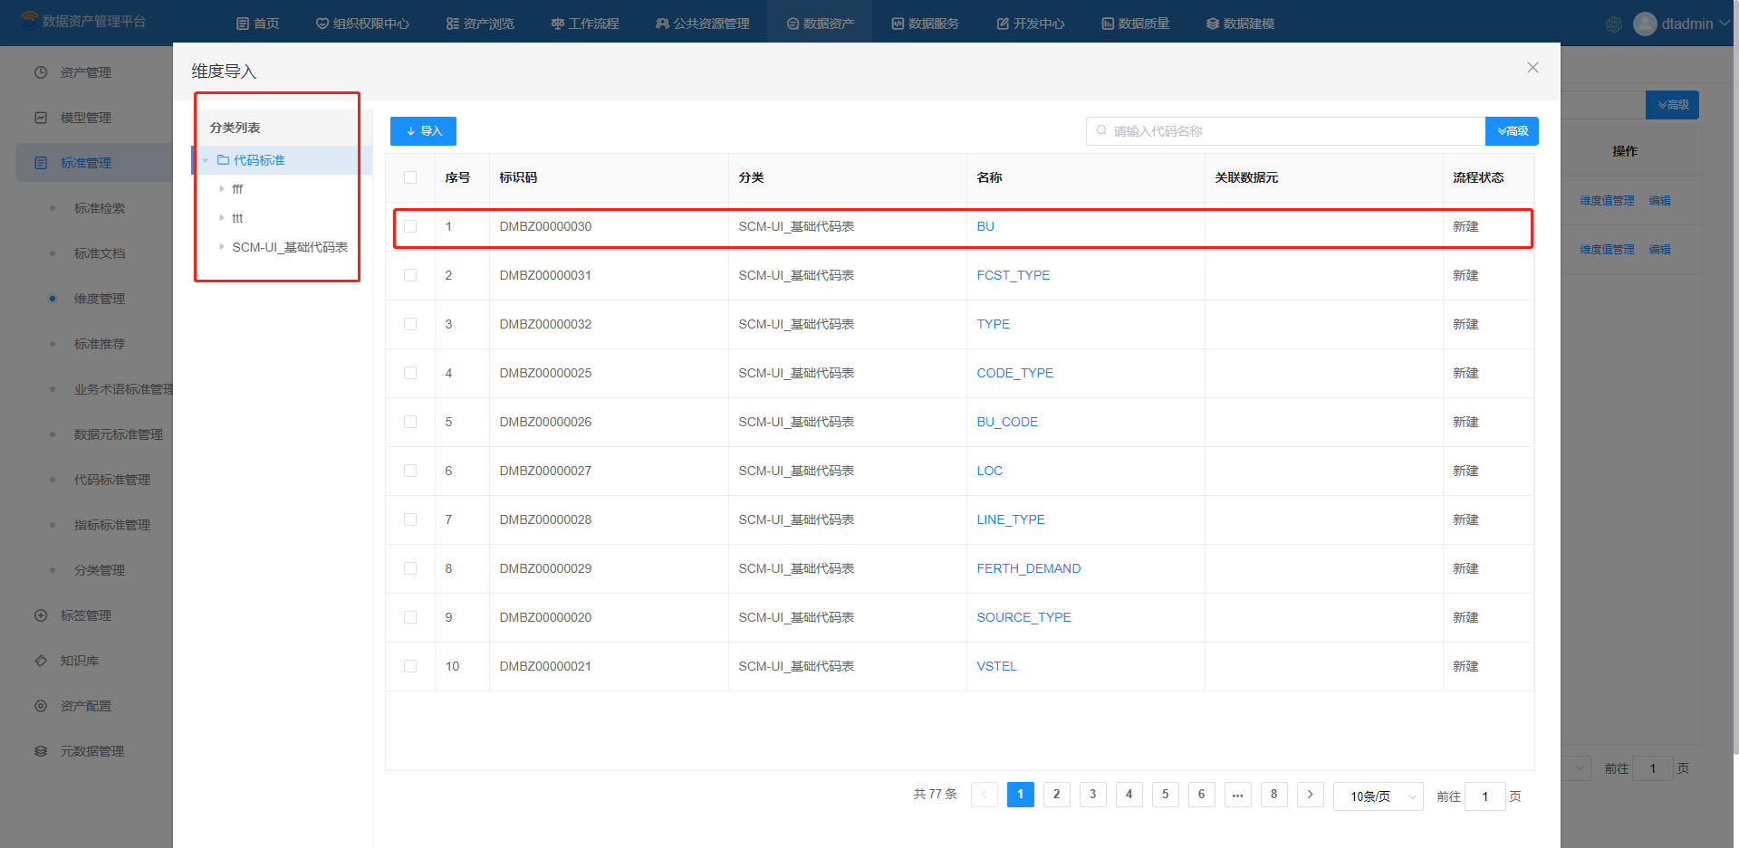The height and width of the screenshot is (848, 1739).
Task: Collapse the 代码标准 tree node arrow
Action: pyautogui.click(x=206, y=160)
